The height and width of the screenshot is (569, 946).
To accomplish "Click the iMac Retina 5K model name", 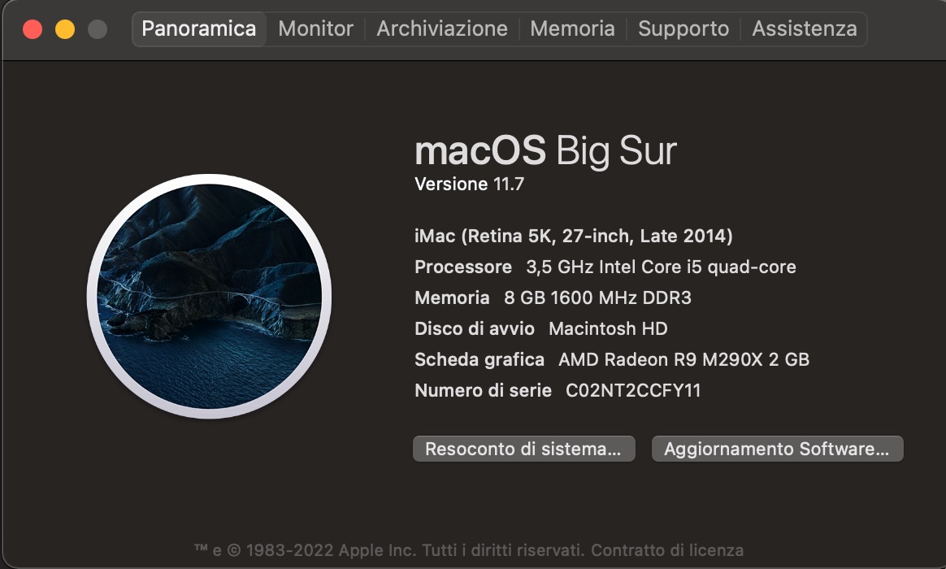I will 573,237.
